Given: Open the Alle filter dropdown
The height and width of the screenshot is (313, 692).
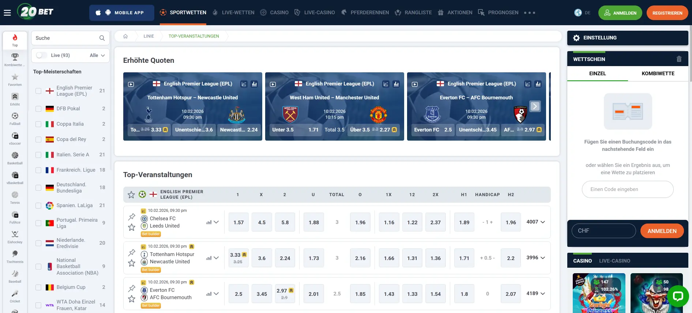Looking at the screenshot, I should click(97, 56).
